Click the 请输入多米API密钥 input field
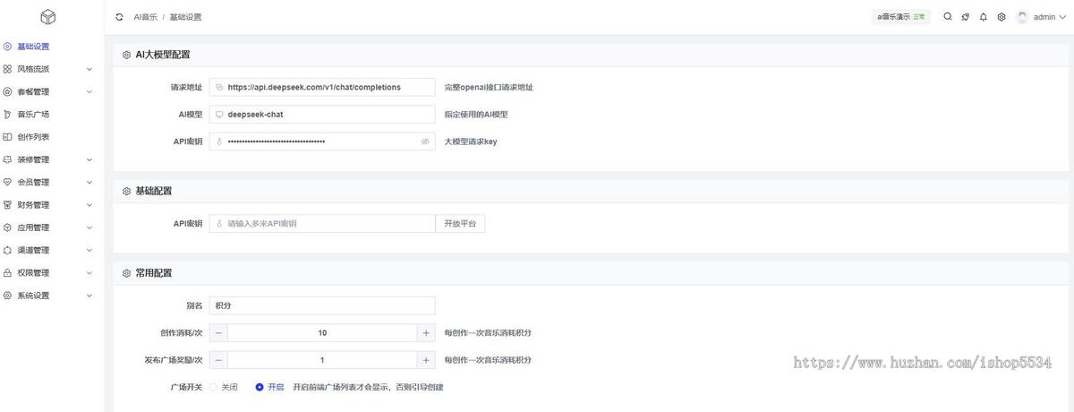 pyautogui.click(x=322, y=223)
